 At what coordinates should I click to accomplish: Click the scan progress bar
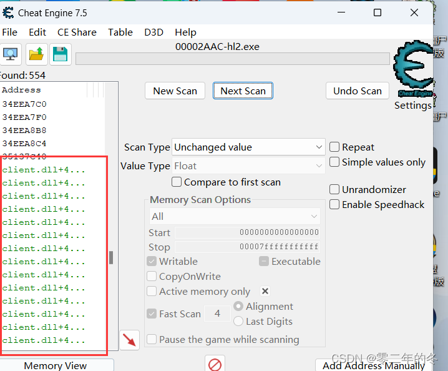[233, 59]
